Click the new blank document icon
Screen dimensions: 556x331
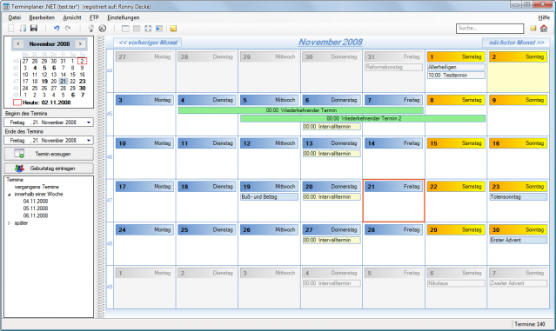(11, 29)
